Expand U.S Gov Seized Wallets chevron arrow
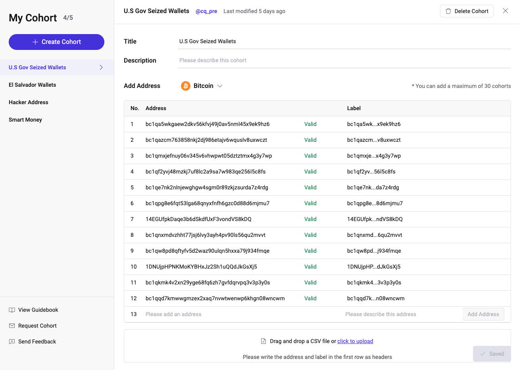 [101, 67]
